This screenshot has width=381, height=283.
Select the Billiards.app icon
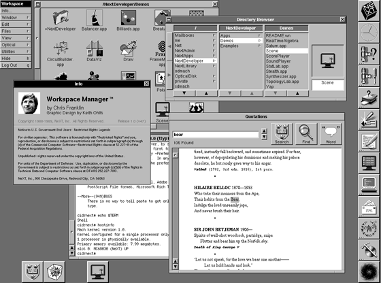[128, 18]
